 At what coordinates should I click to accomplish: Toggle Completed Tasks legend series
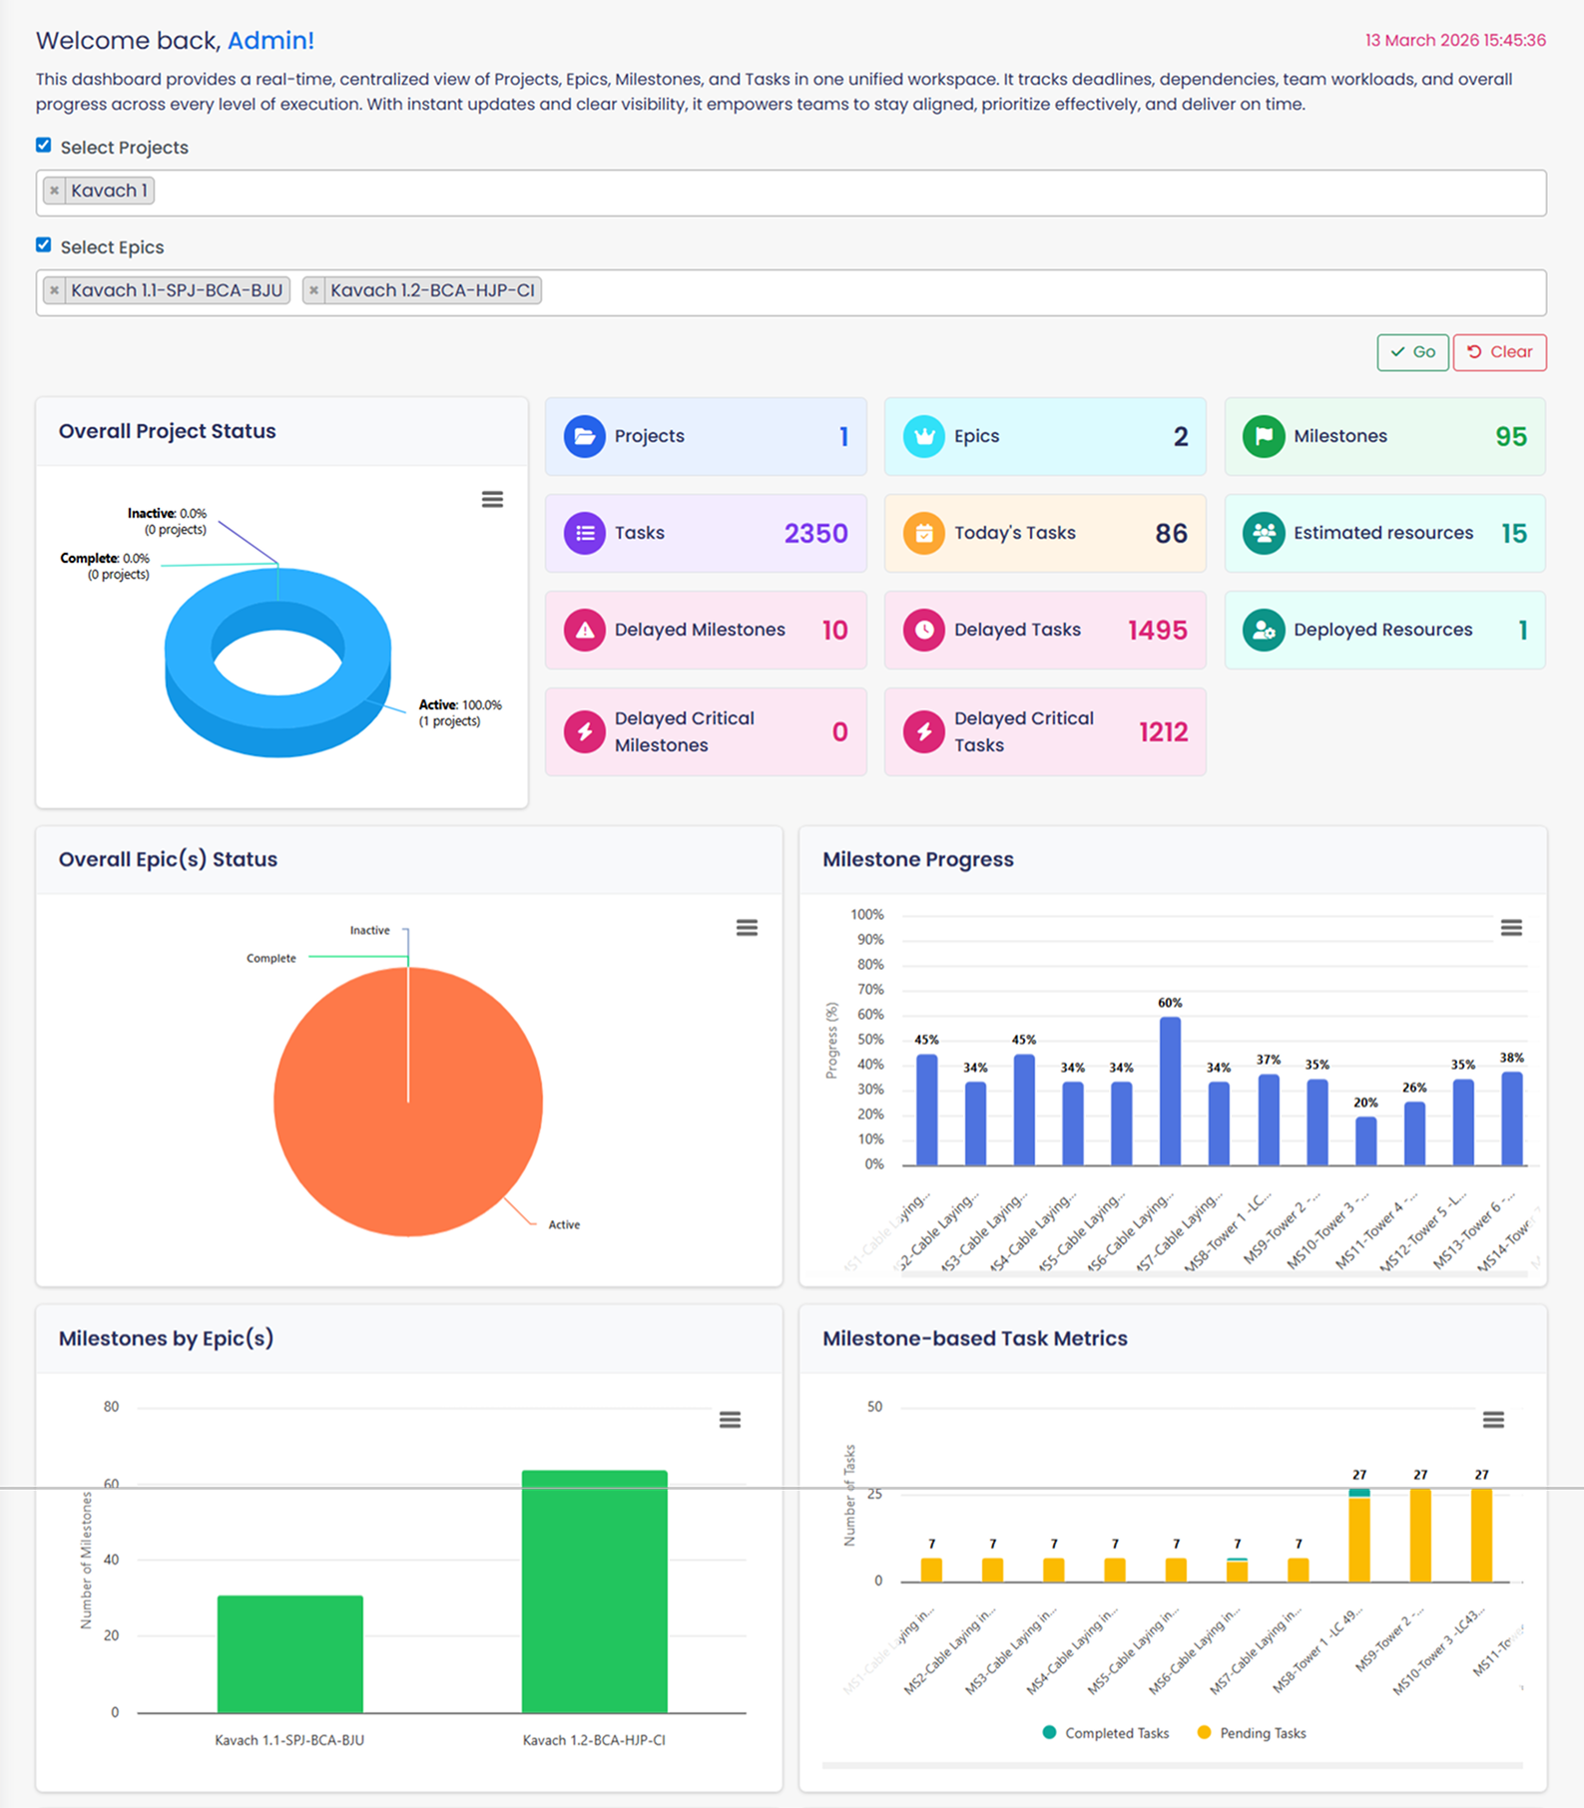tap(1105, 1733)
